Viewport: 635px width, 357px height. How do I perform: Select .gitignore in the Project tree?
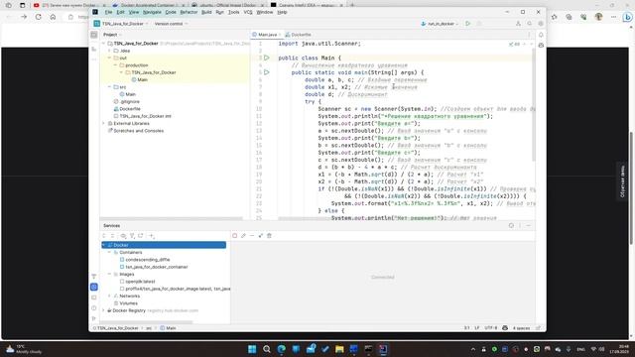127,101
